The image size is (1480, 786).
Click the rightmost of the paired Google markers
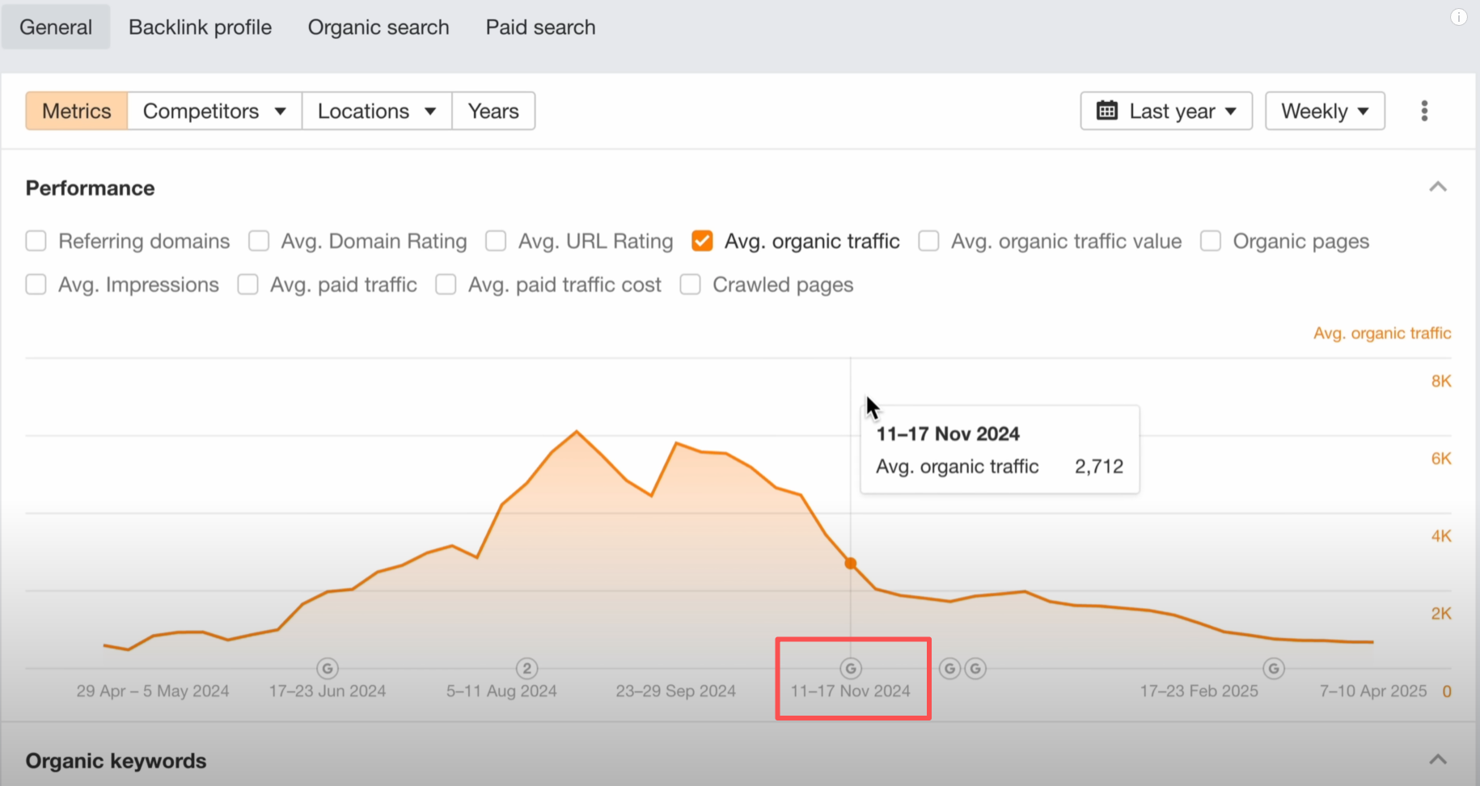pyautogui.click(x=975, y=669)
